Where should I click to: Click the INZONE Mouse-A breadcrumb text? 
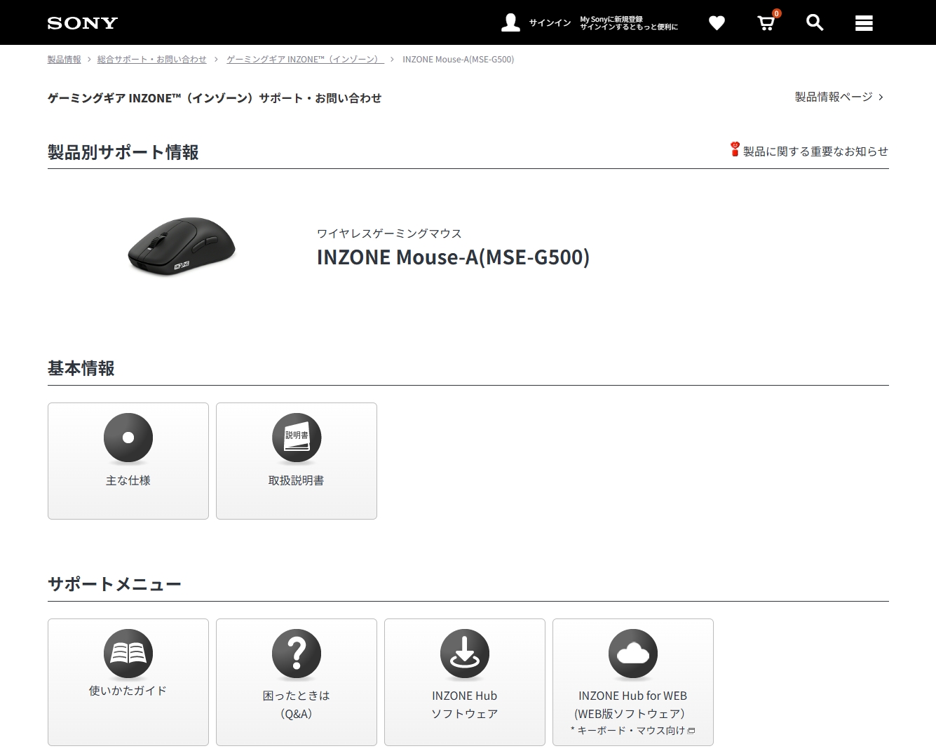[458, 60]
